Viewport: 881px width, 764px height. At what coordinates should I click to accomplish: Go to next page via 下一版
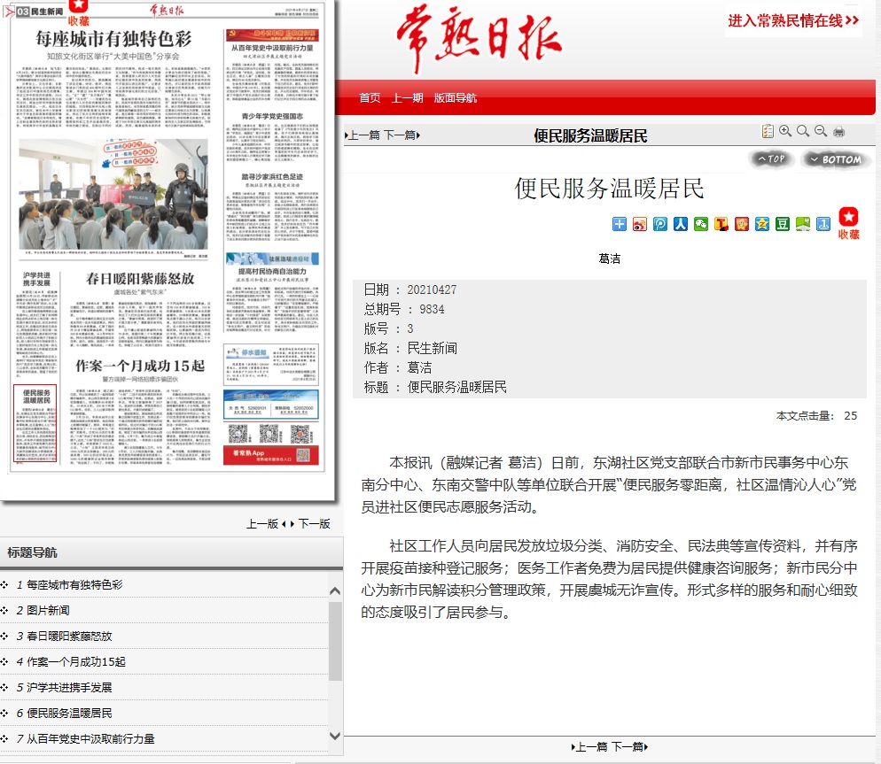(x=314, y=523)
